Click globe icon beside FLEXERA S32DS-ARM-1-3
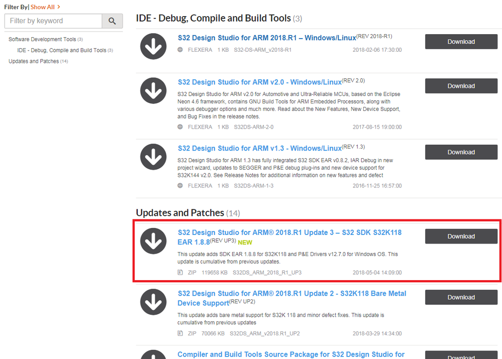 click(180, 186)
